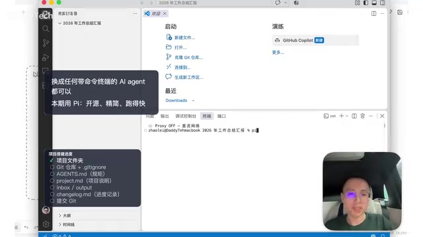Screen dimensions: 423x237
Task: Click 生成新工作区... link
Action: coord(189,78)
